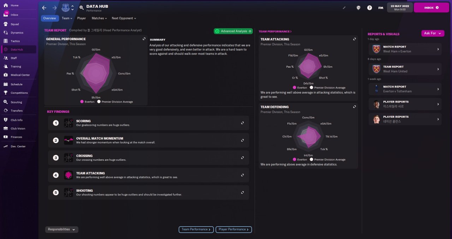
Task: Open West Ham v Everton match report
Action: coord(405,49)
